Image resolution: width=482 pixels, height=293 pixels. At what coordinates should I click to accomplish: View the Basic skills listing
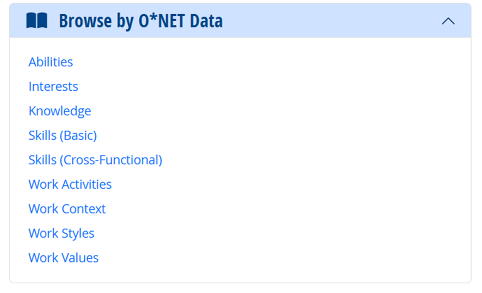[63, 135]
